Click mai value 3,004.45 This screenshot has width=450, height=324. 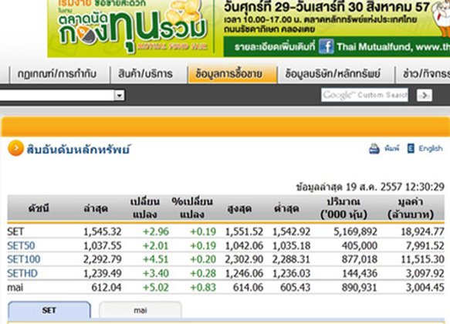coord(425,287)
